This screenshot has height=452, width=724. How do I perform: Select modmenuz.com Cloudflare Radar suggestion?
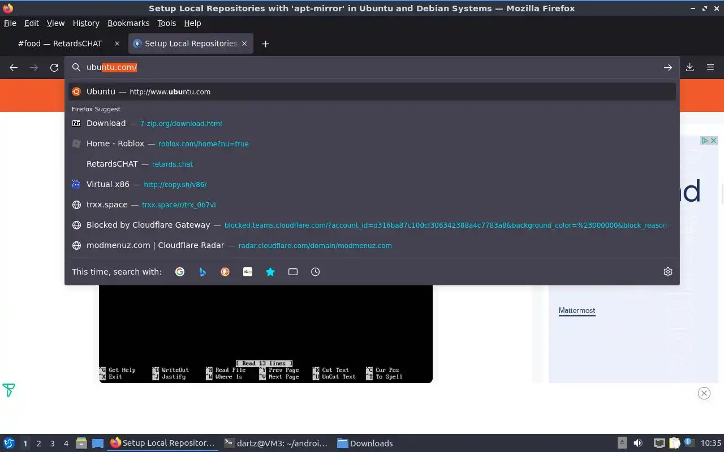click(372, 245)
